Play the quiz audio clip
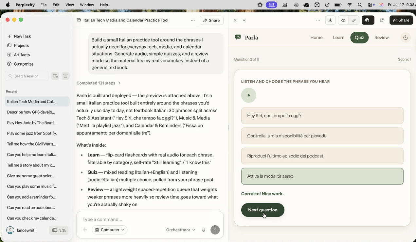 [x=249, y=95]
